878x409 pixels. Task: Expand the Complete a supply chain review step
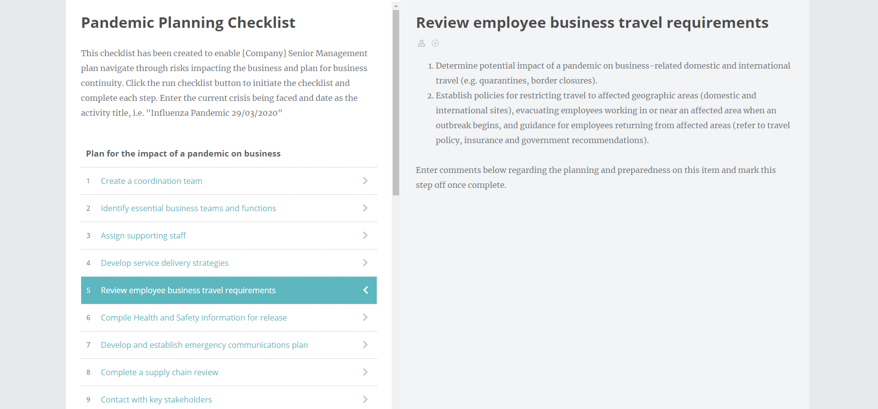point(365,372)
